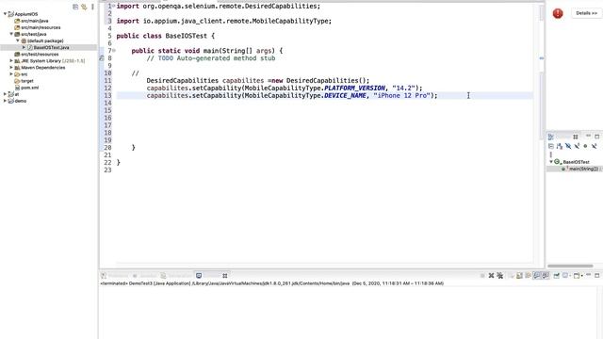
Task: Click the second tab icon in Outline panel
Action: coord(576,137)
